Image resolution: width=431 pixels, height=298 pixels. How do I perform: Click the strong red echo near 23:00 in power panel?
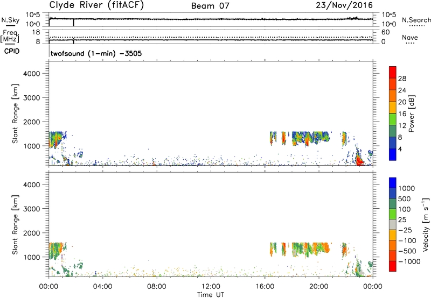pos(359,160)
